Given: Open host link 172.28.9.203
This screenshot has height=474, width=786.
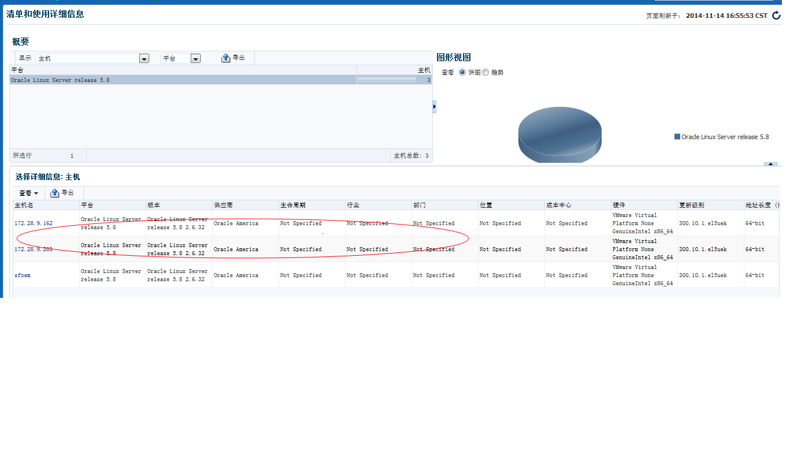Looking at the screenshot, I should (x=34, y=249).
